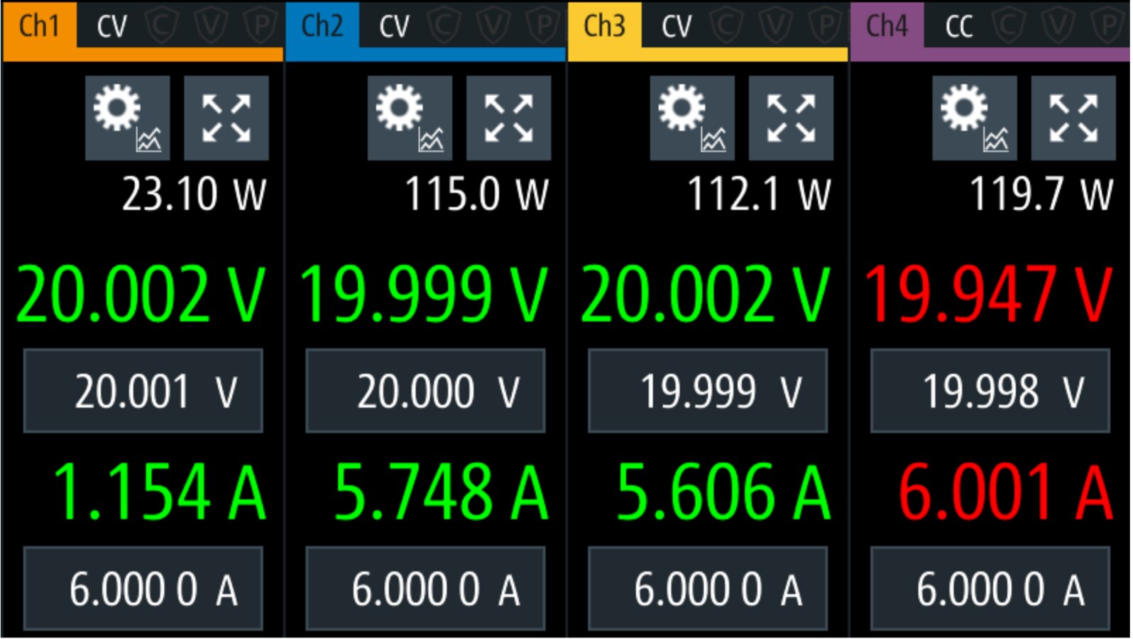Click Ch2 measured current 5.748 A
The image size is (1133, 639).
441,491
